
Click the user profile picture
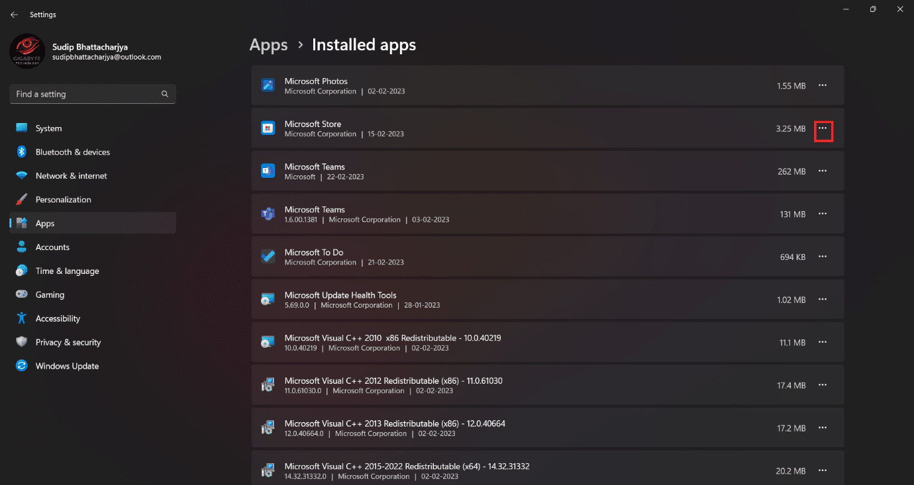28,51
